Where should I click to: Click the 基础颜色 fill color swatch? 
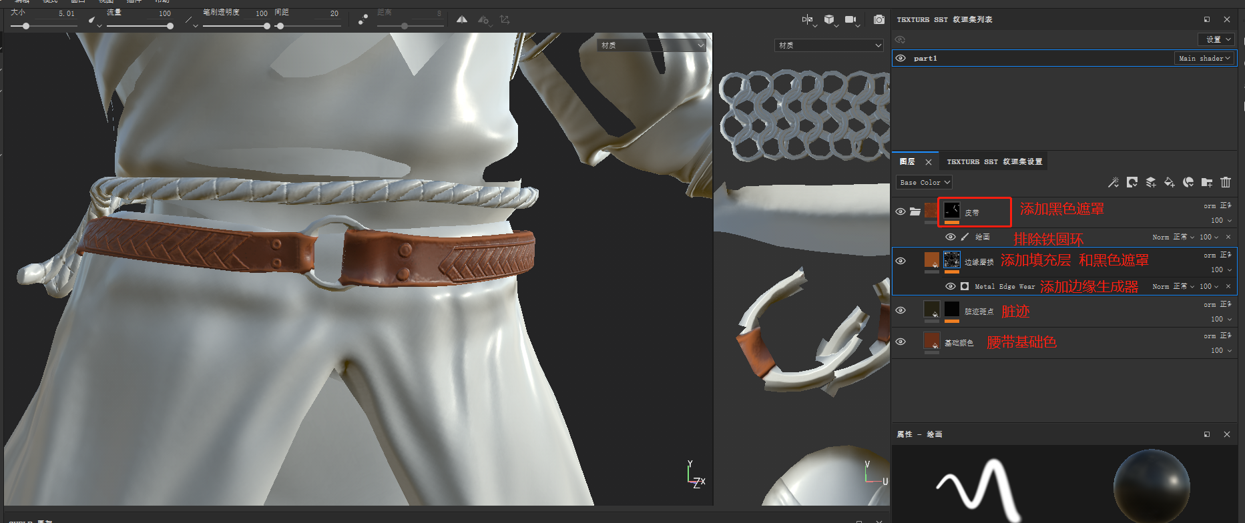pos(931,340)
